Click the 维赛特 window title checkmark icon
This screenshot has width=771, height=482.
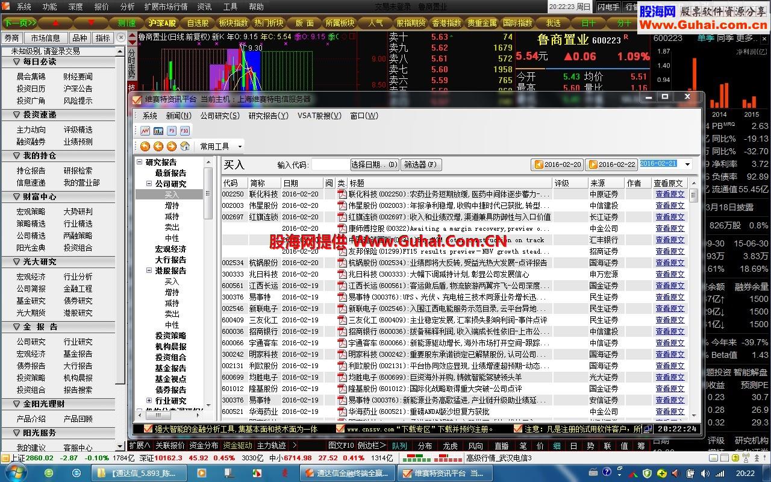pyautogui.click(x=136, y=99)
